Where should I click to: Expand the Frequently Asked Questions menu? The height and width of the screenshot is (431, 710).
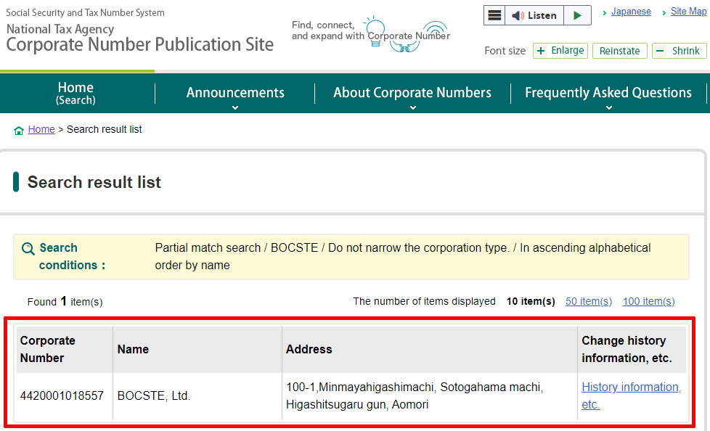point(608,94)
